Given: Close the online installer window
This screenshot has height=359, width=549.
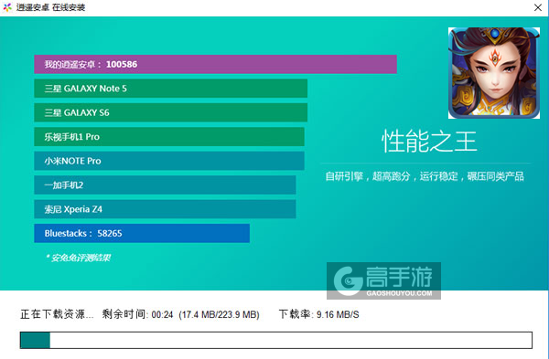Looking at the screenshot, I should (x=538, y=7).
